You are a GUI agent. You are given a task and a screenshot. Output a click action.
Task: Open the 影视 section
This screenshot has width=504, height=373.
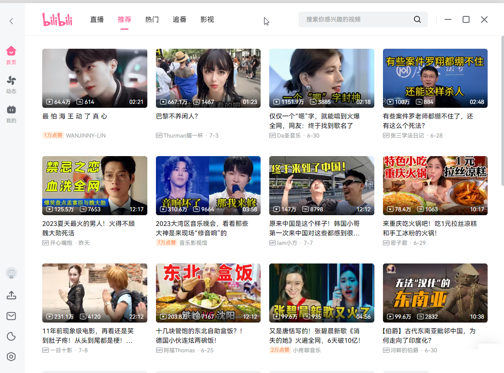point(207,19)
